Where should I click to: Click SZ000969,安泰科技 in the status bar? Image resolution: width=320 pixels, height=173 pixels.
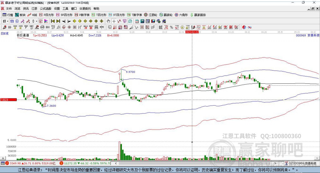(x=302, y=163)
